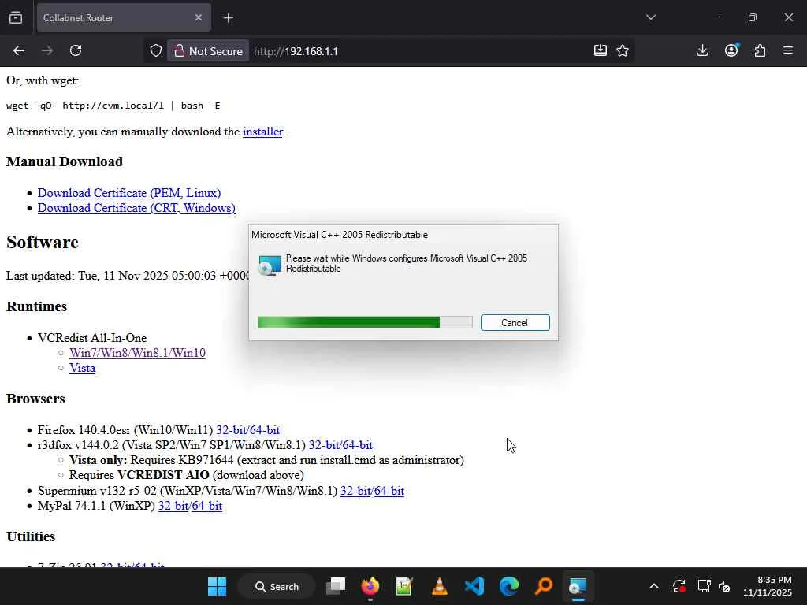Open Visual Studio Code from taskbar

(474, 586)
